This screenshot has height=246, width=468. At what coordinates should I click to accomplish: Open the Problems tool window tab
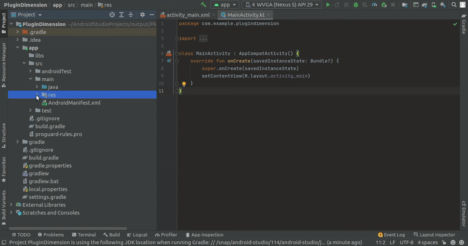(51, 235)
